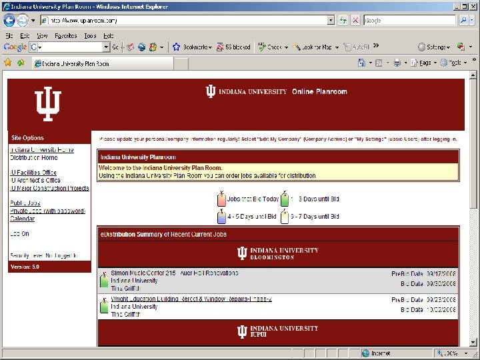The width and height of the screenshot is (480, 360).
Task: Open the Check dropdown arrow
Action: 286,47
